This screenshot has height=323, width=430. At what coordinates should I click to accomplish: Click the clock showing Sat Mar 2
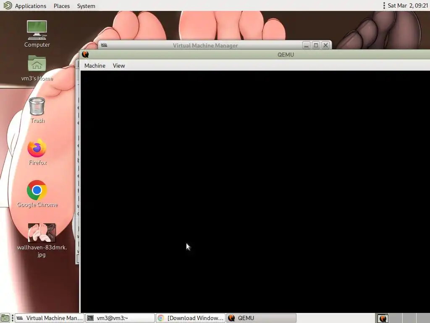[408, 6]
